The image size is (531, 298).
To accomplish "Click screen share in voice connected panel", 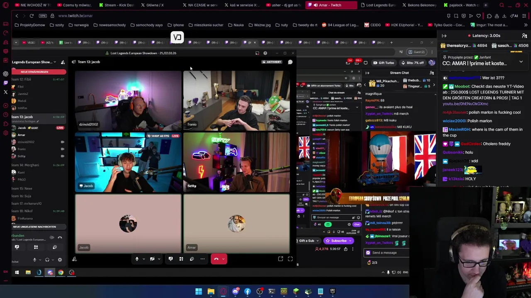I will click(17, 247).
